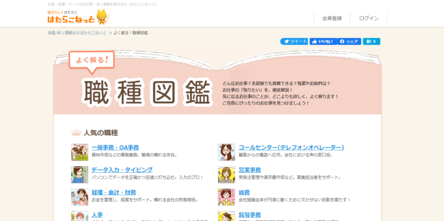
Task: Open the 一般事務・OA事務 link
Action: [115, 148]
